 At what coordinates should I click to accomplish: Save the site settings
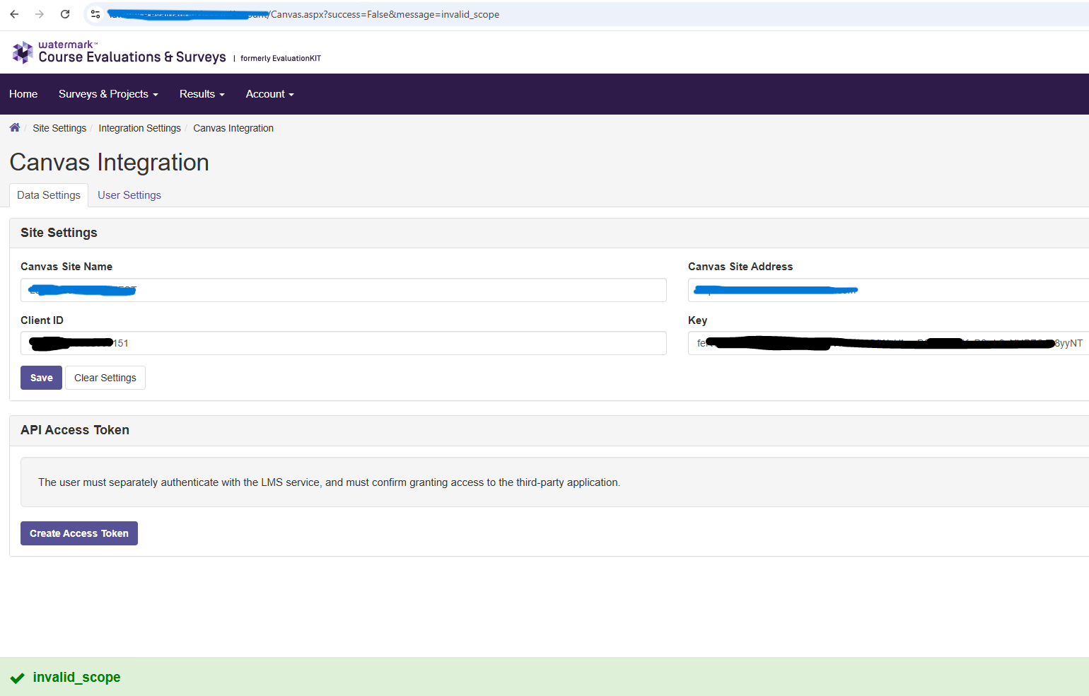tap(41, 378)
